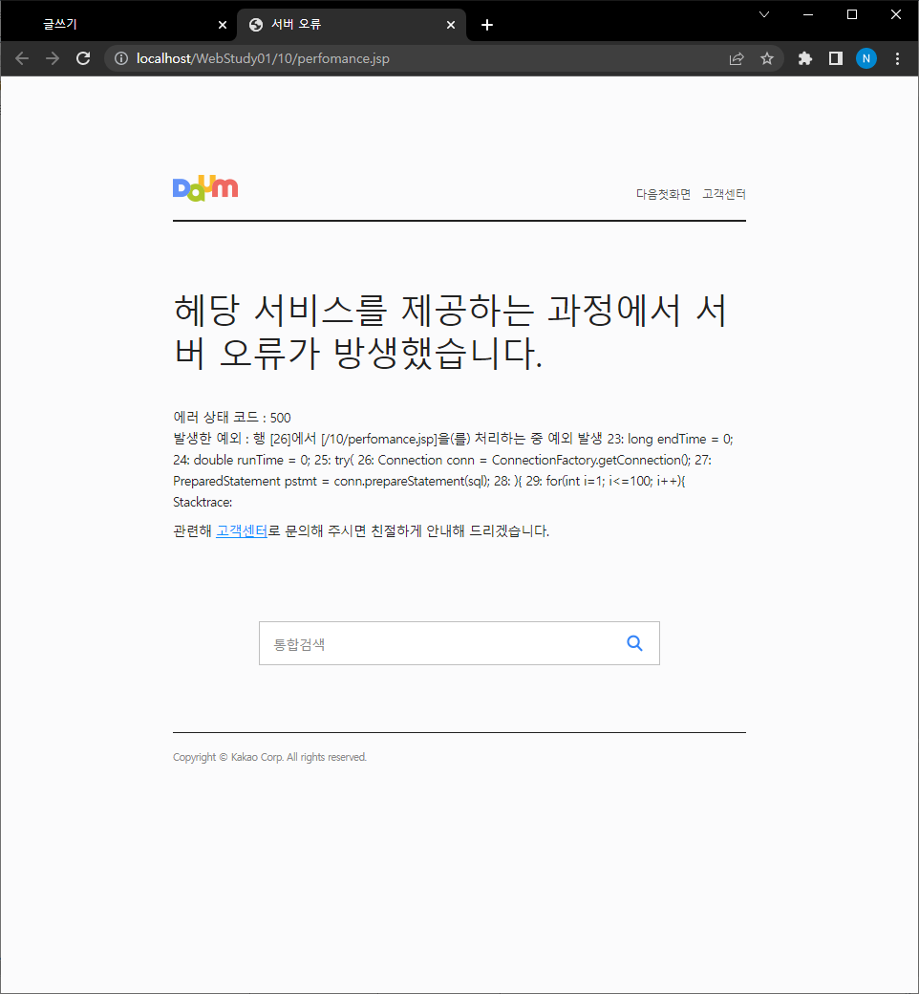Viewport: 919px width, 994px height.
Task: Open a new tab with plus button
Action: 487,25
